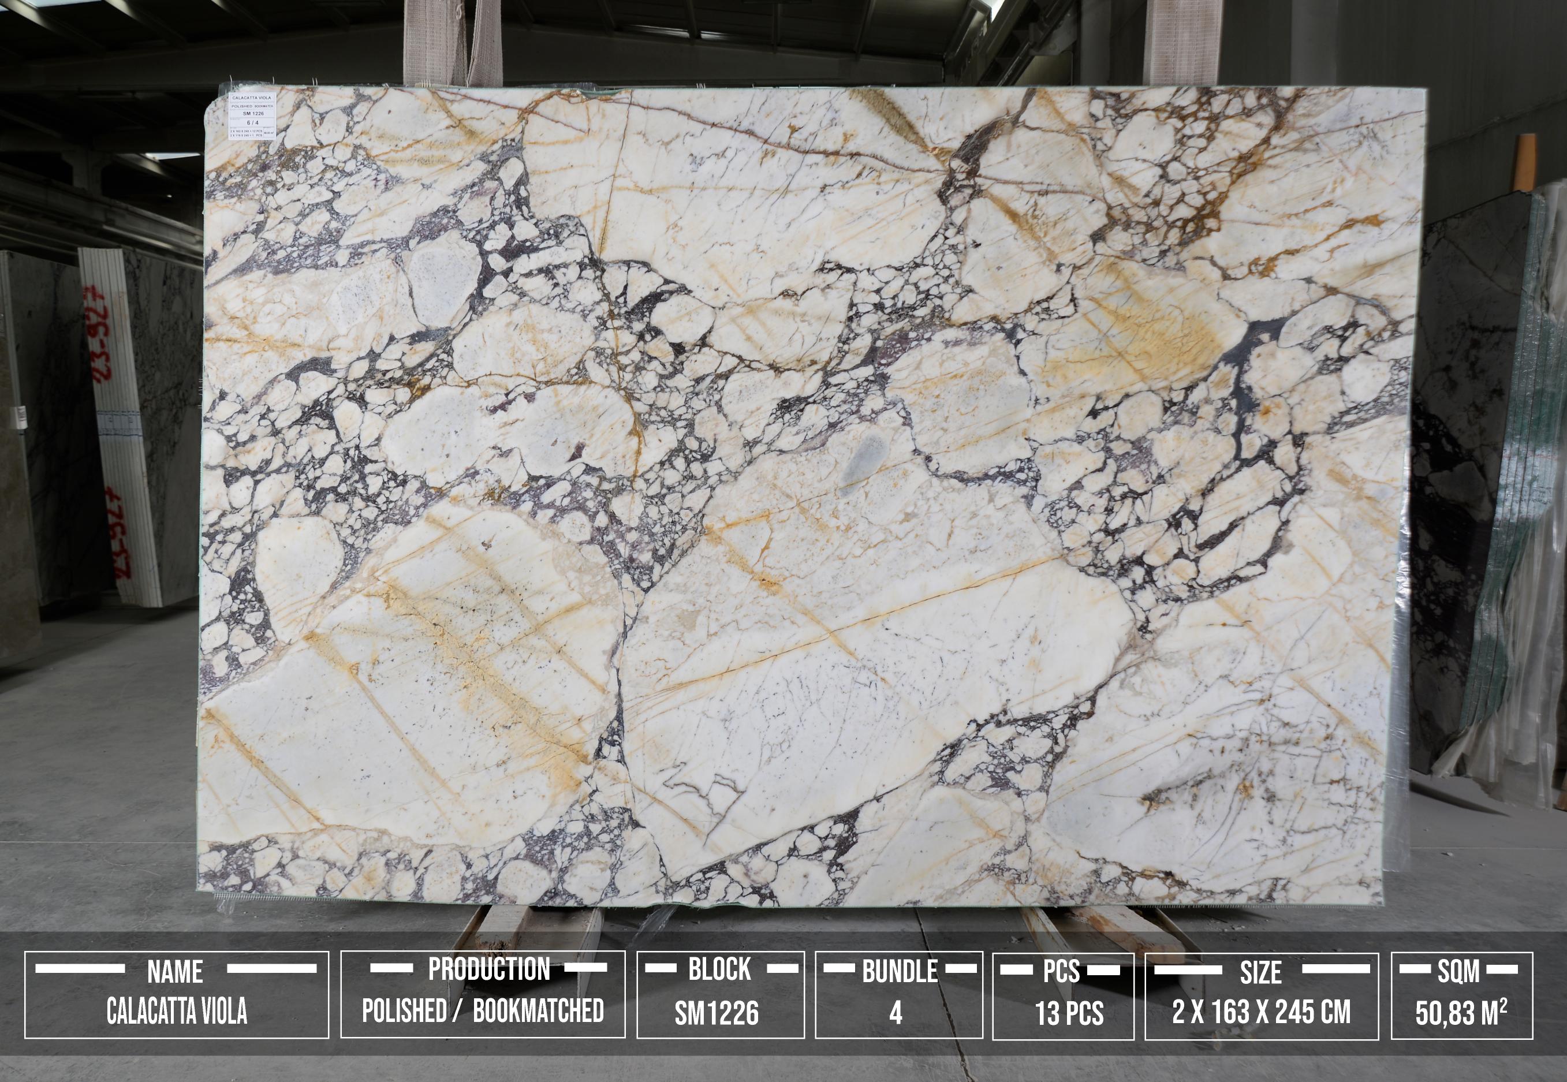Screen dimensions: 1567x1082
Task: Click the BUNDLE header label
Action: coord(900,972)
